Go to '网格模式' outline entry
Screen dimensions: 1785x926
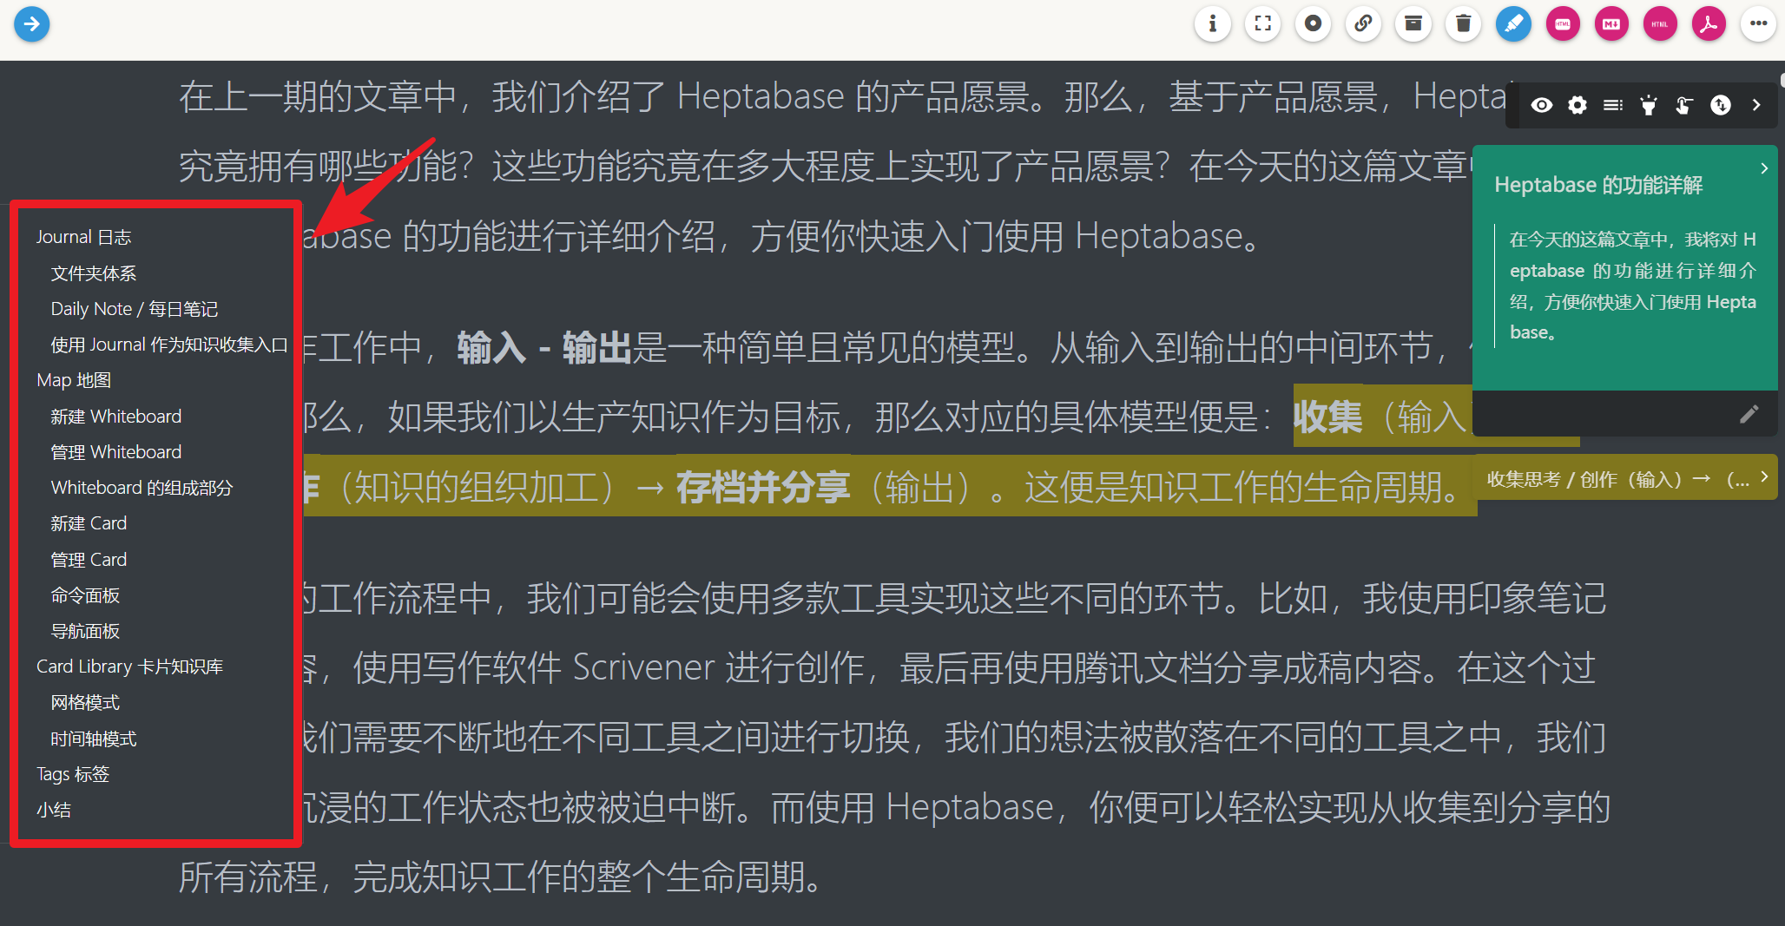[x=85, y=702]
